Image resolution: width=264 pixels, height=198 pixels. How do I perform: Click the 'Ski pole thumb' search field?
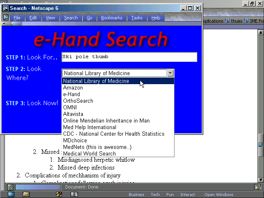click(x=129, y=57)
